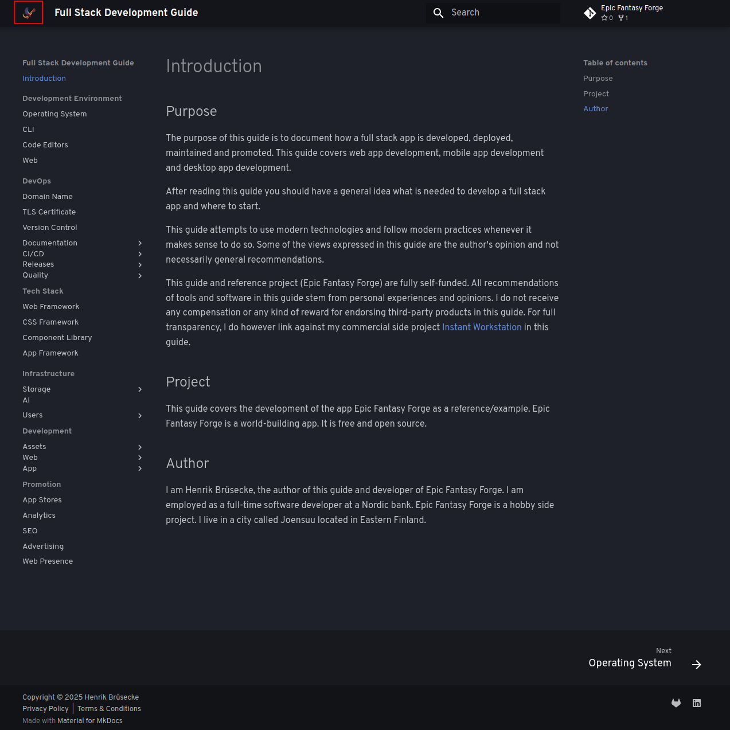Image resolution: width=730 pixels, height=730 pixels.
Task: Open the Operating System page
Action: (x=54, y=114)
